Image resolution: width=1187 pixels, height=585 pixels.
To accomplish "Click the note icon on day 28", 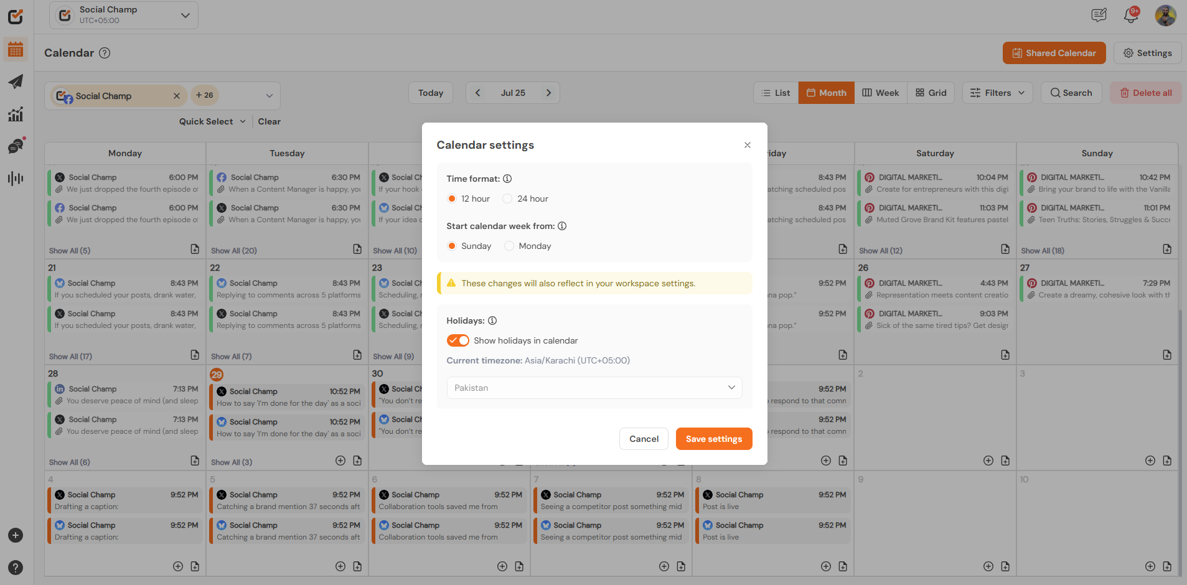I will [x=195, y=461].
